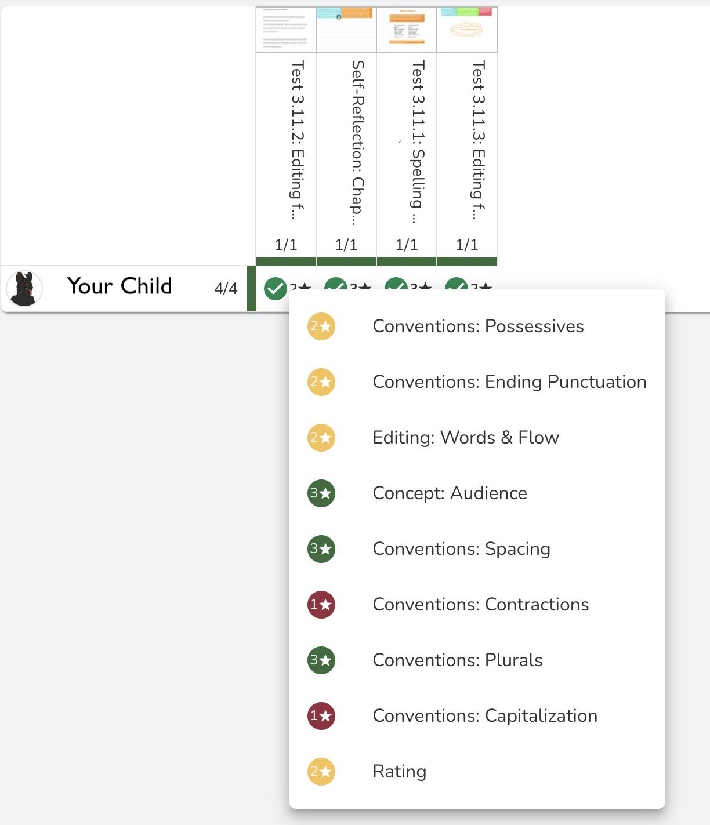The height and width of the screenshot is (825, 710).
Task: Open Test 3.11.3: Editing column header
Action: pyautogui.click(x=479, y=140)
